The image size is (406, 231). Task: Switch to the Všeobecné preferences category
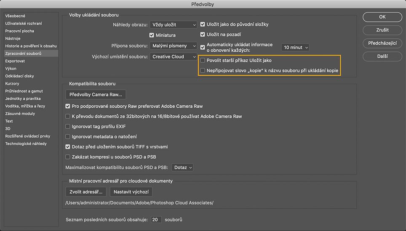[15, 16]
